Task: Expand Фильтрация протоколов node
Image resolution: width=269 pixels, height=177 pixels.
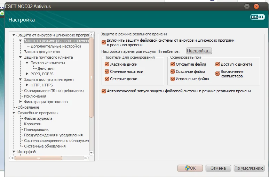Action: pyautogui.click(x=21, y=102)
